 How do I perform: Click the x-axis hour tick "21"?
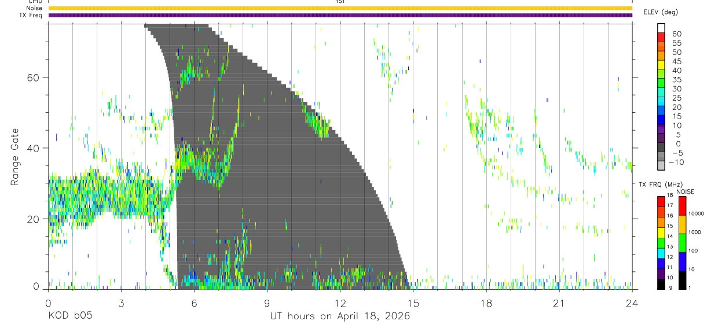[559, 303]
